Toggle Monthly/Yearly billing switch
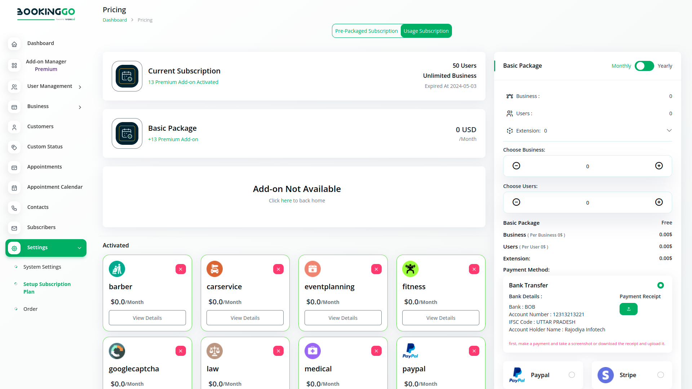 pyautogui.click(x=644, y=66)
